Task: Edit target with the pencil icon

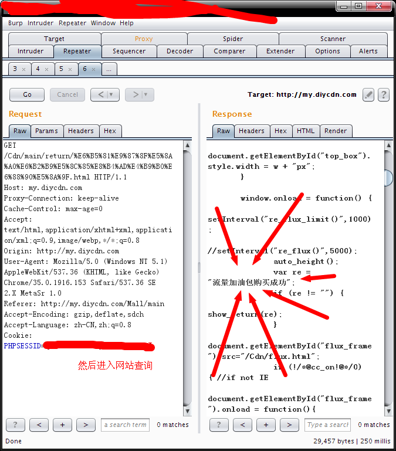Action: pos(368,94)
